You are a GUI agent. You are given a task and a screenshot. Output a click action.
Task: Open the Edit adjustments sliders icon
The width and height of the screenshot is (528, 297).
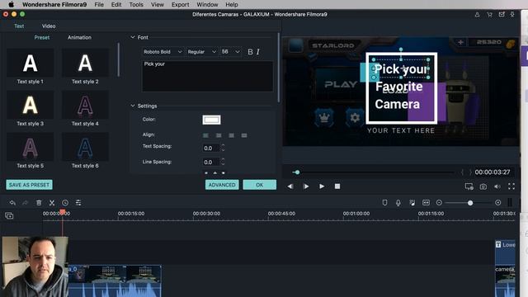[x=78, y=203]
